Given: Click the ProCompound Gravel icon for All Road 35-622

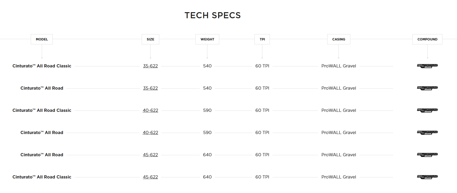Looking at the screenshot, I should click(x=427, y=88).
